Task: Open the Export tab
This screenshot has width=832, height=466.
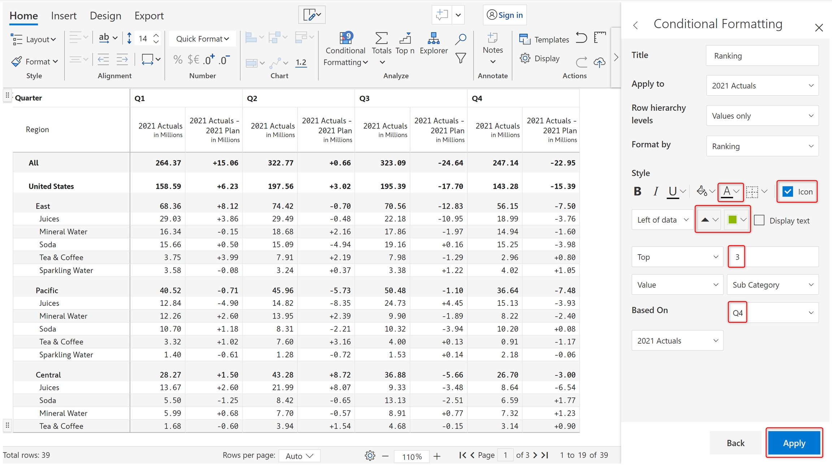Action: 149,16
